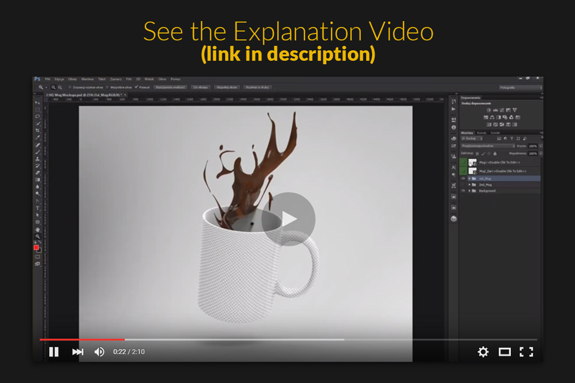Add a Hue/Saturation adjustment
Viewport: 575px width, 383px height.
pos(486,117)
